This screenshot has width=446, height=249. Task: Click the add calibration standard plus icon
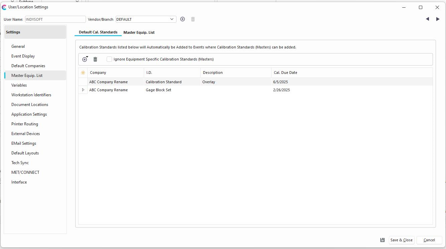[x=85, y=59]
